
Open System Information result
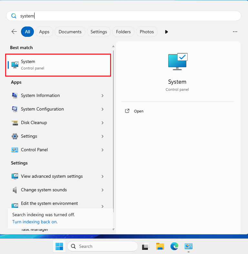[58, 96]
